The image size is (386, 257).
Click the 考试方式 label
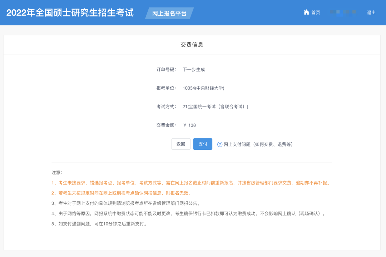pos(166,107)
